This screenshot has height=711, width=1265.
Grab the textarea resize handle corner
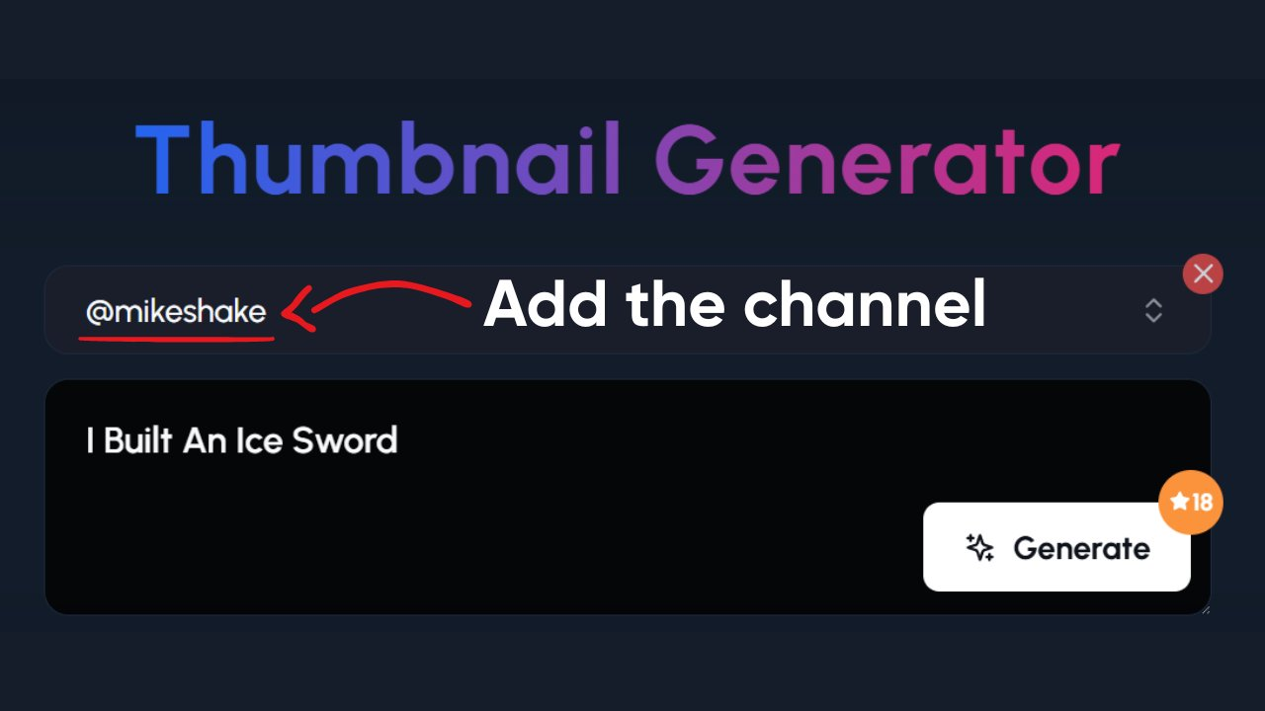[1204, 608]
